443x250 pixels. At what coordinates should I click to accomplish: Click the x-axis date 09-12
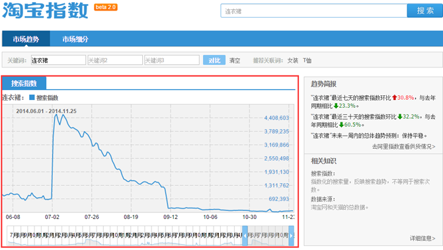171,217
